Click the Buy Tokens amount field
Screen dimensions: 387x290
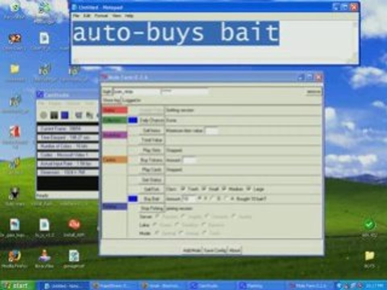point(189,160)
